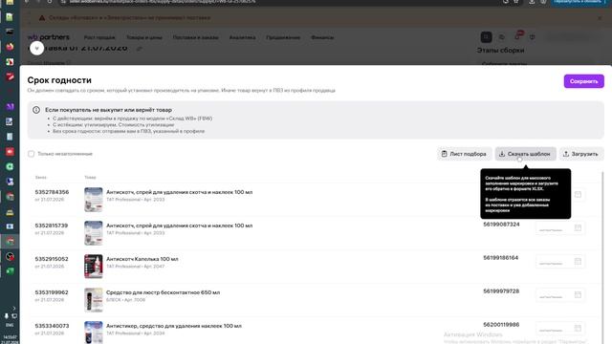612x344 pixels.
Task: Click the notification icon with red badge
Action: pos(517,36)
